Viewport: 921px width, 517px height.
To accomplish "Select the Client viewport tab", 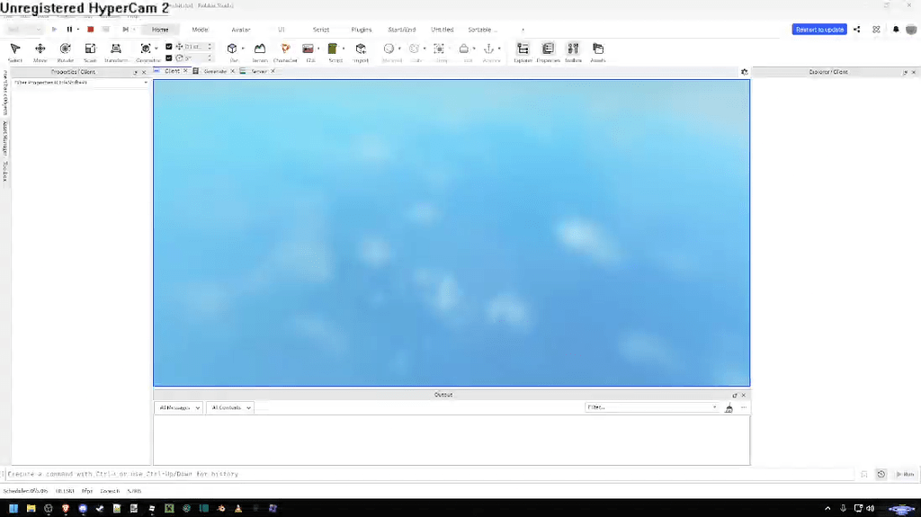I will coord(172,71).
